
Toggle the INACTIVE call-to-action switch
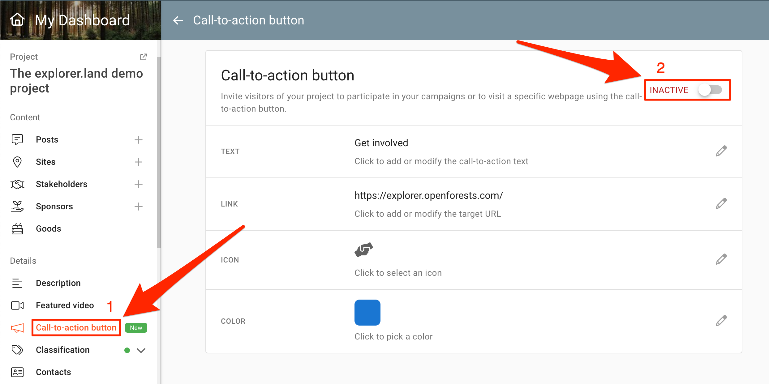click(710, 90)
